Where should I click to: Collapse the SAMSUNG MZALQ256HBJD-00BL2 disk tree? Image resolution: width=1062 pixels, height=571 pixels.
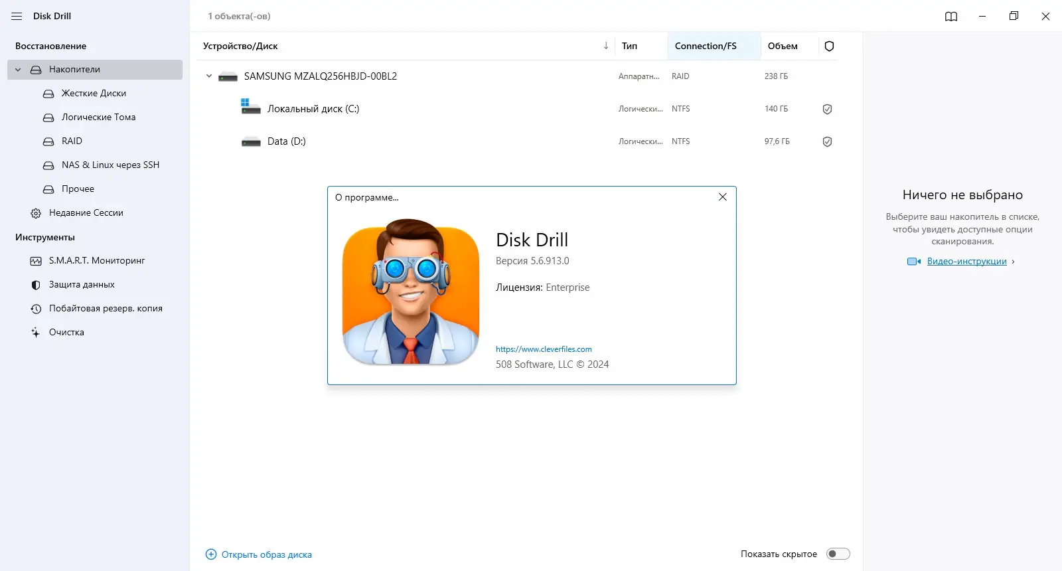(x=208, y=76)
